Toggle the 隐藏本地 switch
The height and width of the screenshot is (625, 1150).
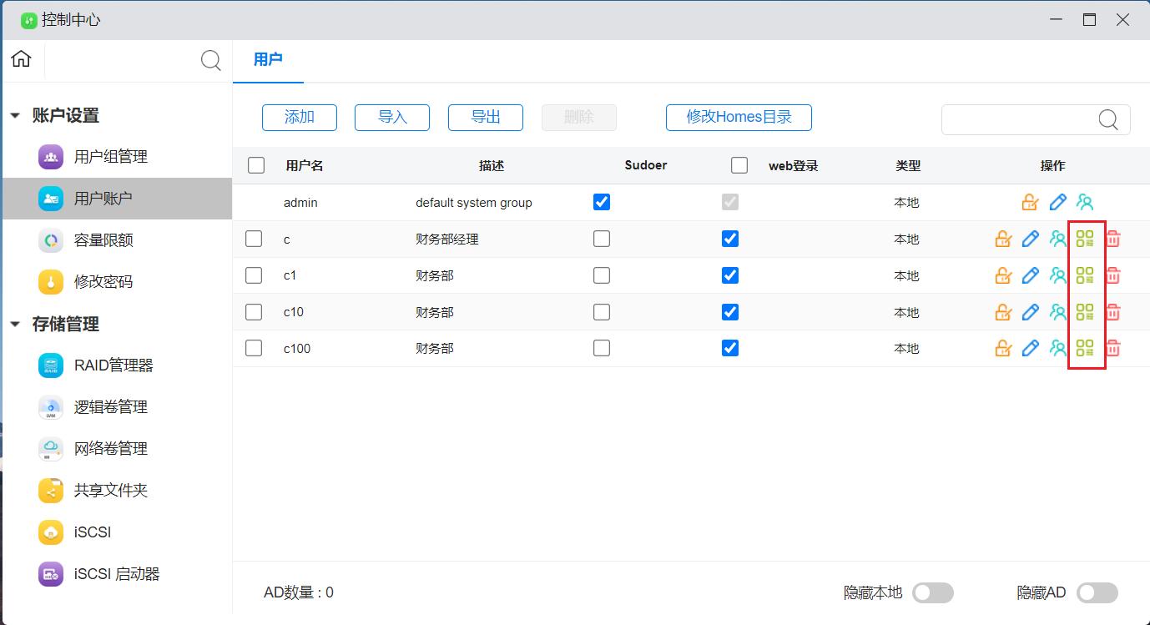pos(932,592)
